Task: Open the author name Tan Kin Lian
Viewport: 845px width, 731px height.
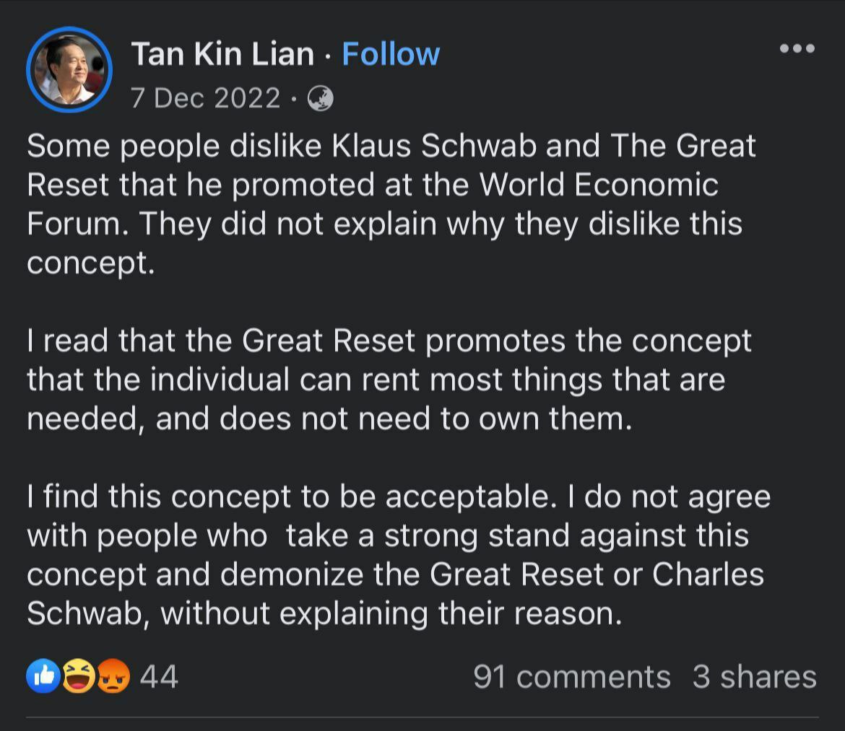Action: [x=222, y=55]
